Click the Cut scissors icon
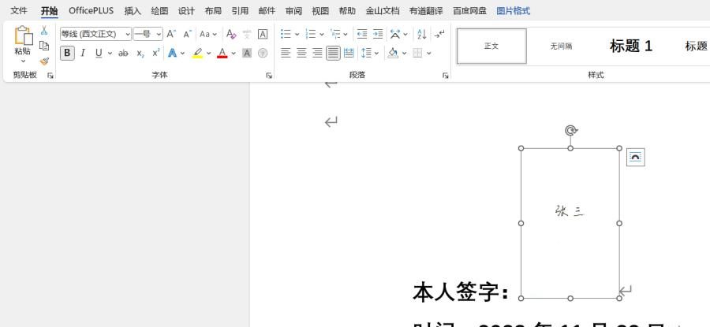The height and width of the screenshot is (327, 710). point(44,31)
